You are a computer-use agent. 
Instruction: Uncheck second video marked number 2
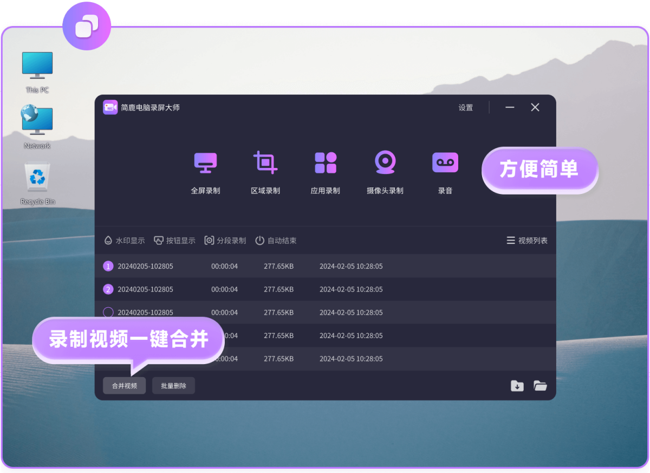(x=108, y=289)
